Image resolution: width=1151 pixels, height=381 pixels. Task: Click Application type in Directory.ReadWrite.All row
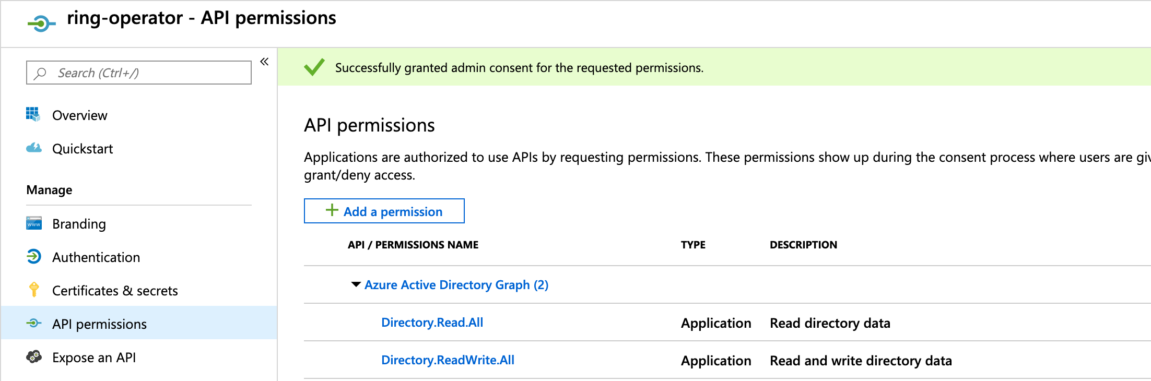[716, 361]
